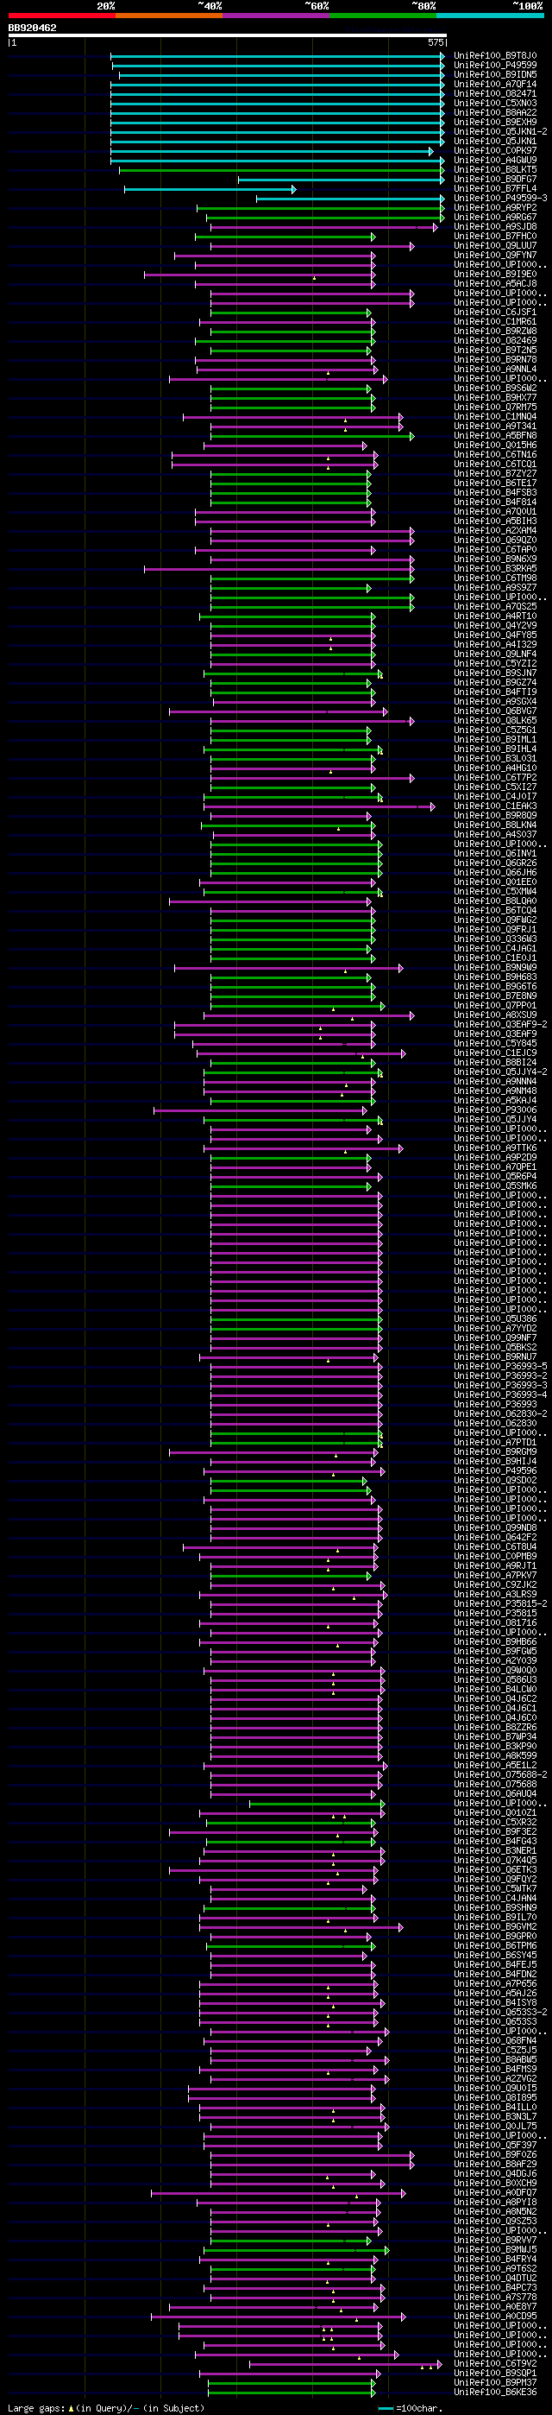
Task: Select label UniRef100_O62830-2
Action: [500, 1413]
